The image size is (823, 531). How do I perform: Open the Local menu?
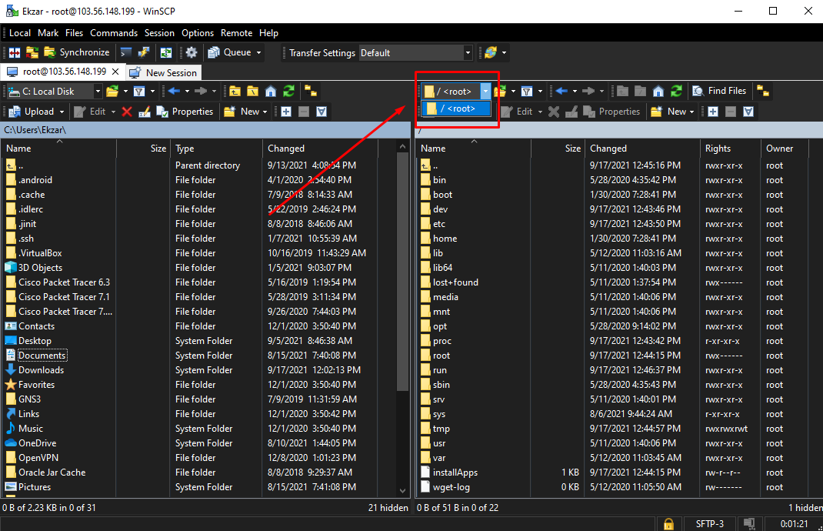(20, 32)
